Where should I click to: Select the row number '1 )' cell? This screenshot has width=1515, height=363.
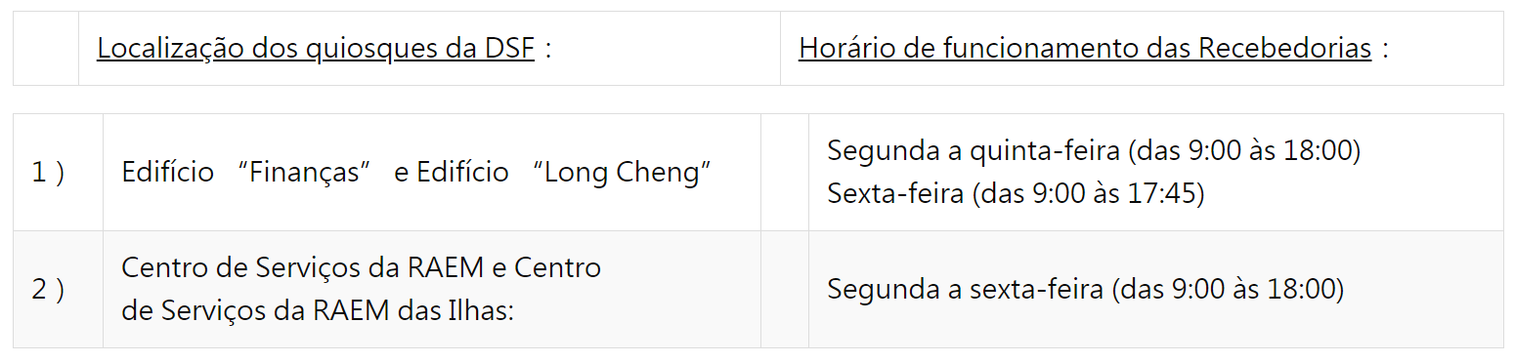[58, 173]
